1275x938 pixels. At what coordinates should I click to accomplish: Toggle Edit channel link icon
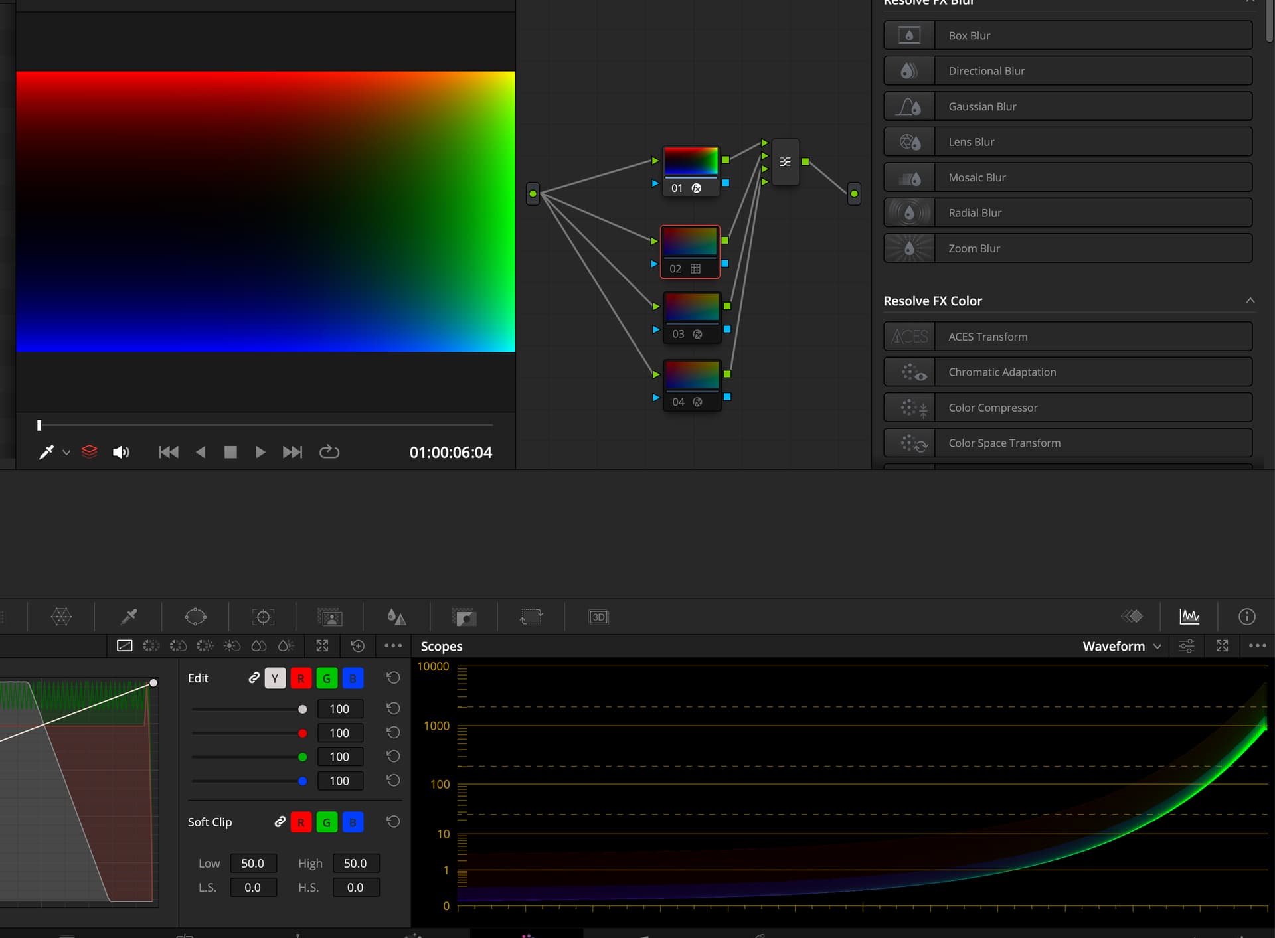point(254,678)
